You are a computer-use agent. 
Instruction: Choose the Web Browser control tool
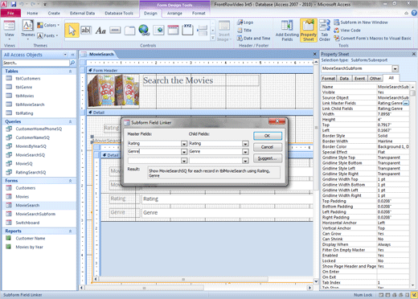(x=159, y=31)
